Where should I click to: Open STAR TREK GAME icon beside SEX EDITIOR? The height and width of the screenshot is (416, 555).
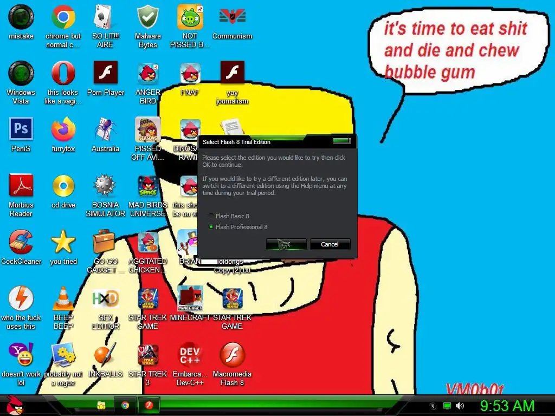[147, 298]
